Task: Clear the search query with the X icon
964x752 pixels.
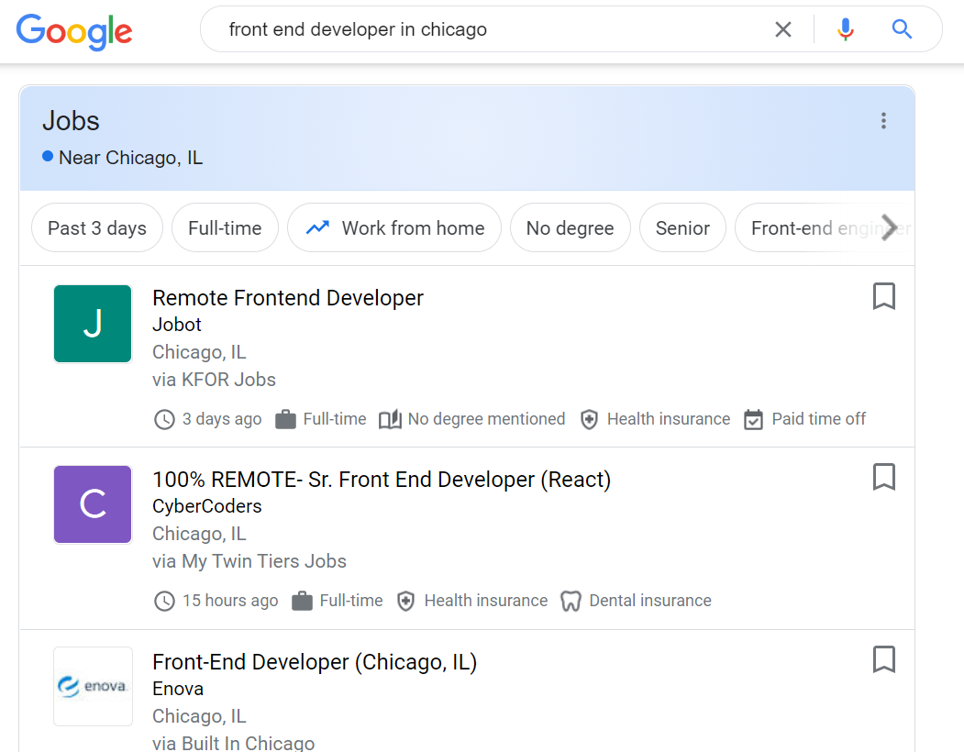Action: pos(782,28)
